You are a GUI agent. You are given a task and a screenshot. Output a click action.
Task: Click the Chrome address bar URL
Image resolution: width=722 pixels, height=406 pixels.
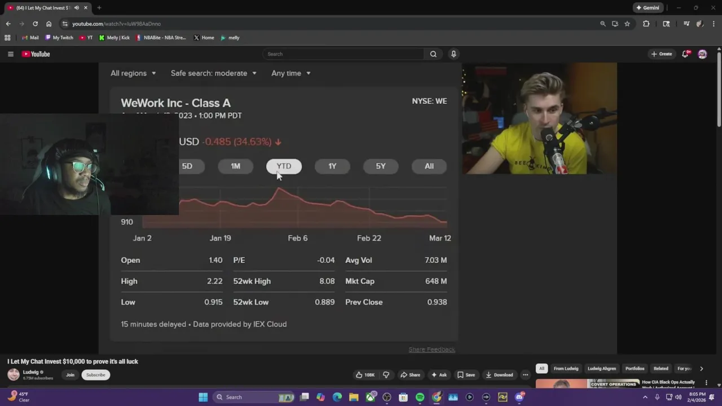117,24
